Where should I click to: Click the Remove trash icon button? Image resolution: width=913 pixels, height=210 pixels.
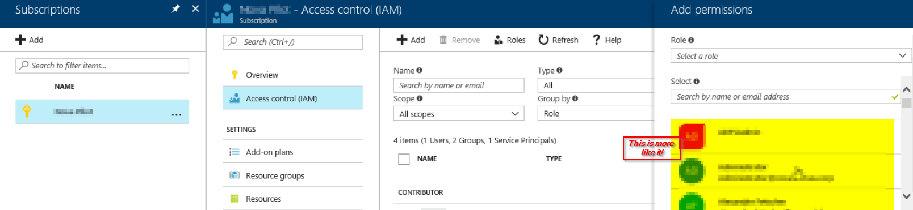coord(460,40)
